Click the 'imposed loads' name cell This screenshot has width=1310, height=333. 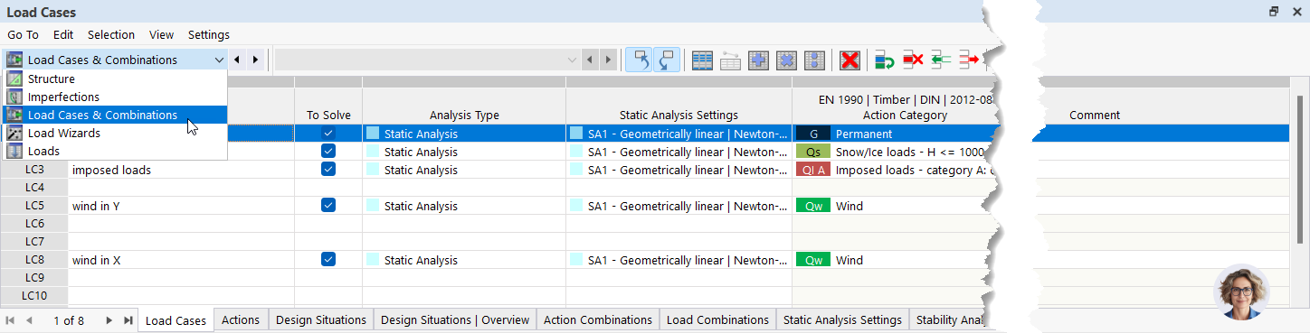181,170
